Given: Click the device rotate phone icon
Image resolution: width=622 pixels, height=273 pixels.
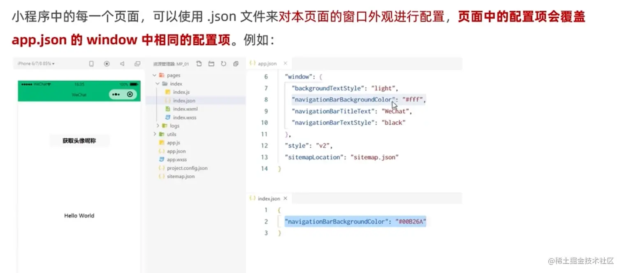Looking at the screenshot, I should [x=91, y=64].
